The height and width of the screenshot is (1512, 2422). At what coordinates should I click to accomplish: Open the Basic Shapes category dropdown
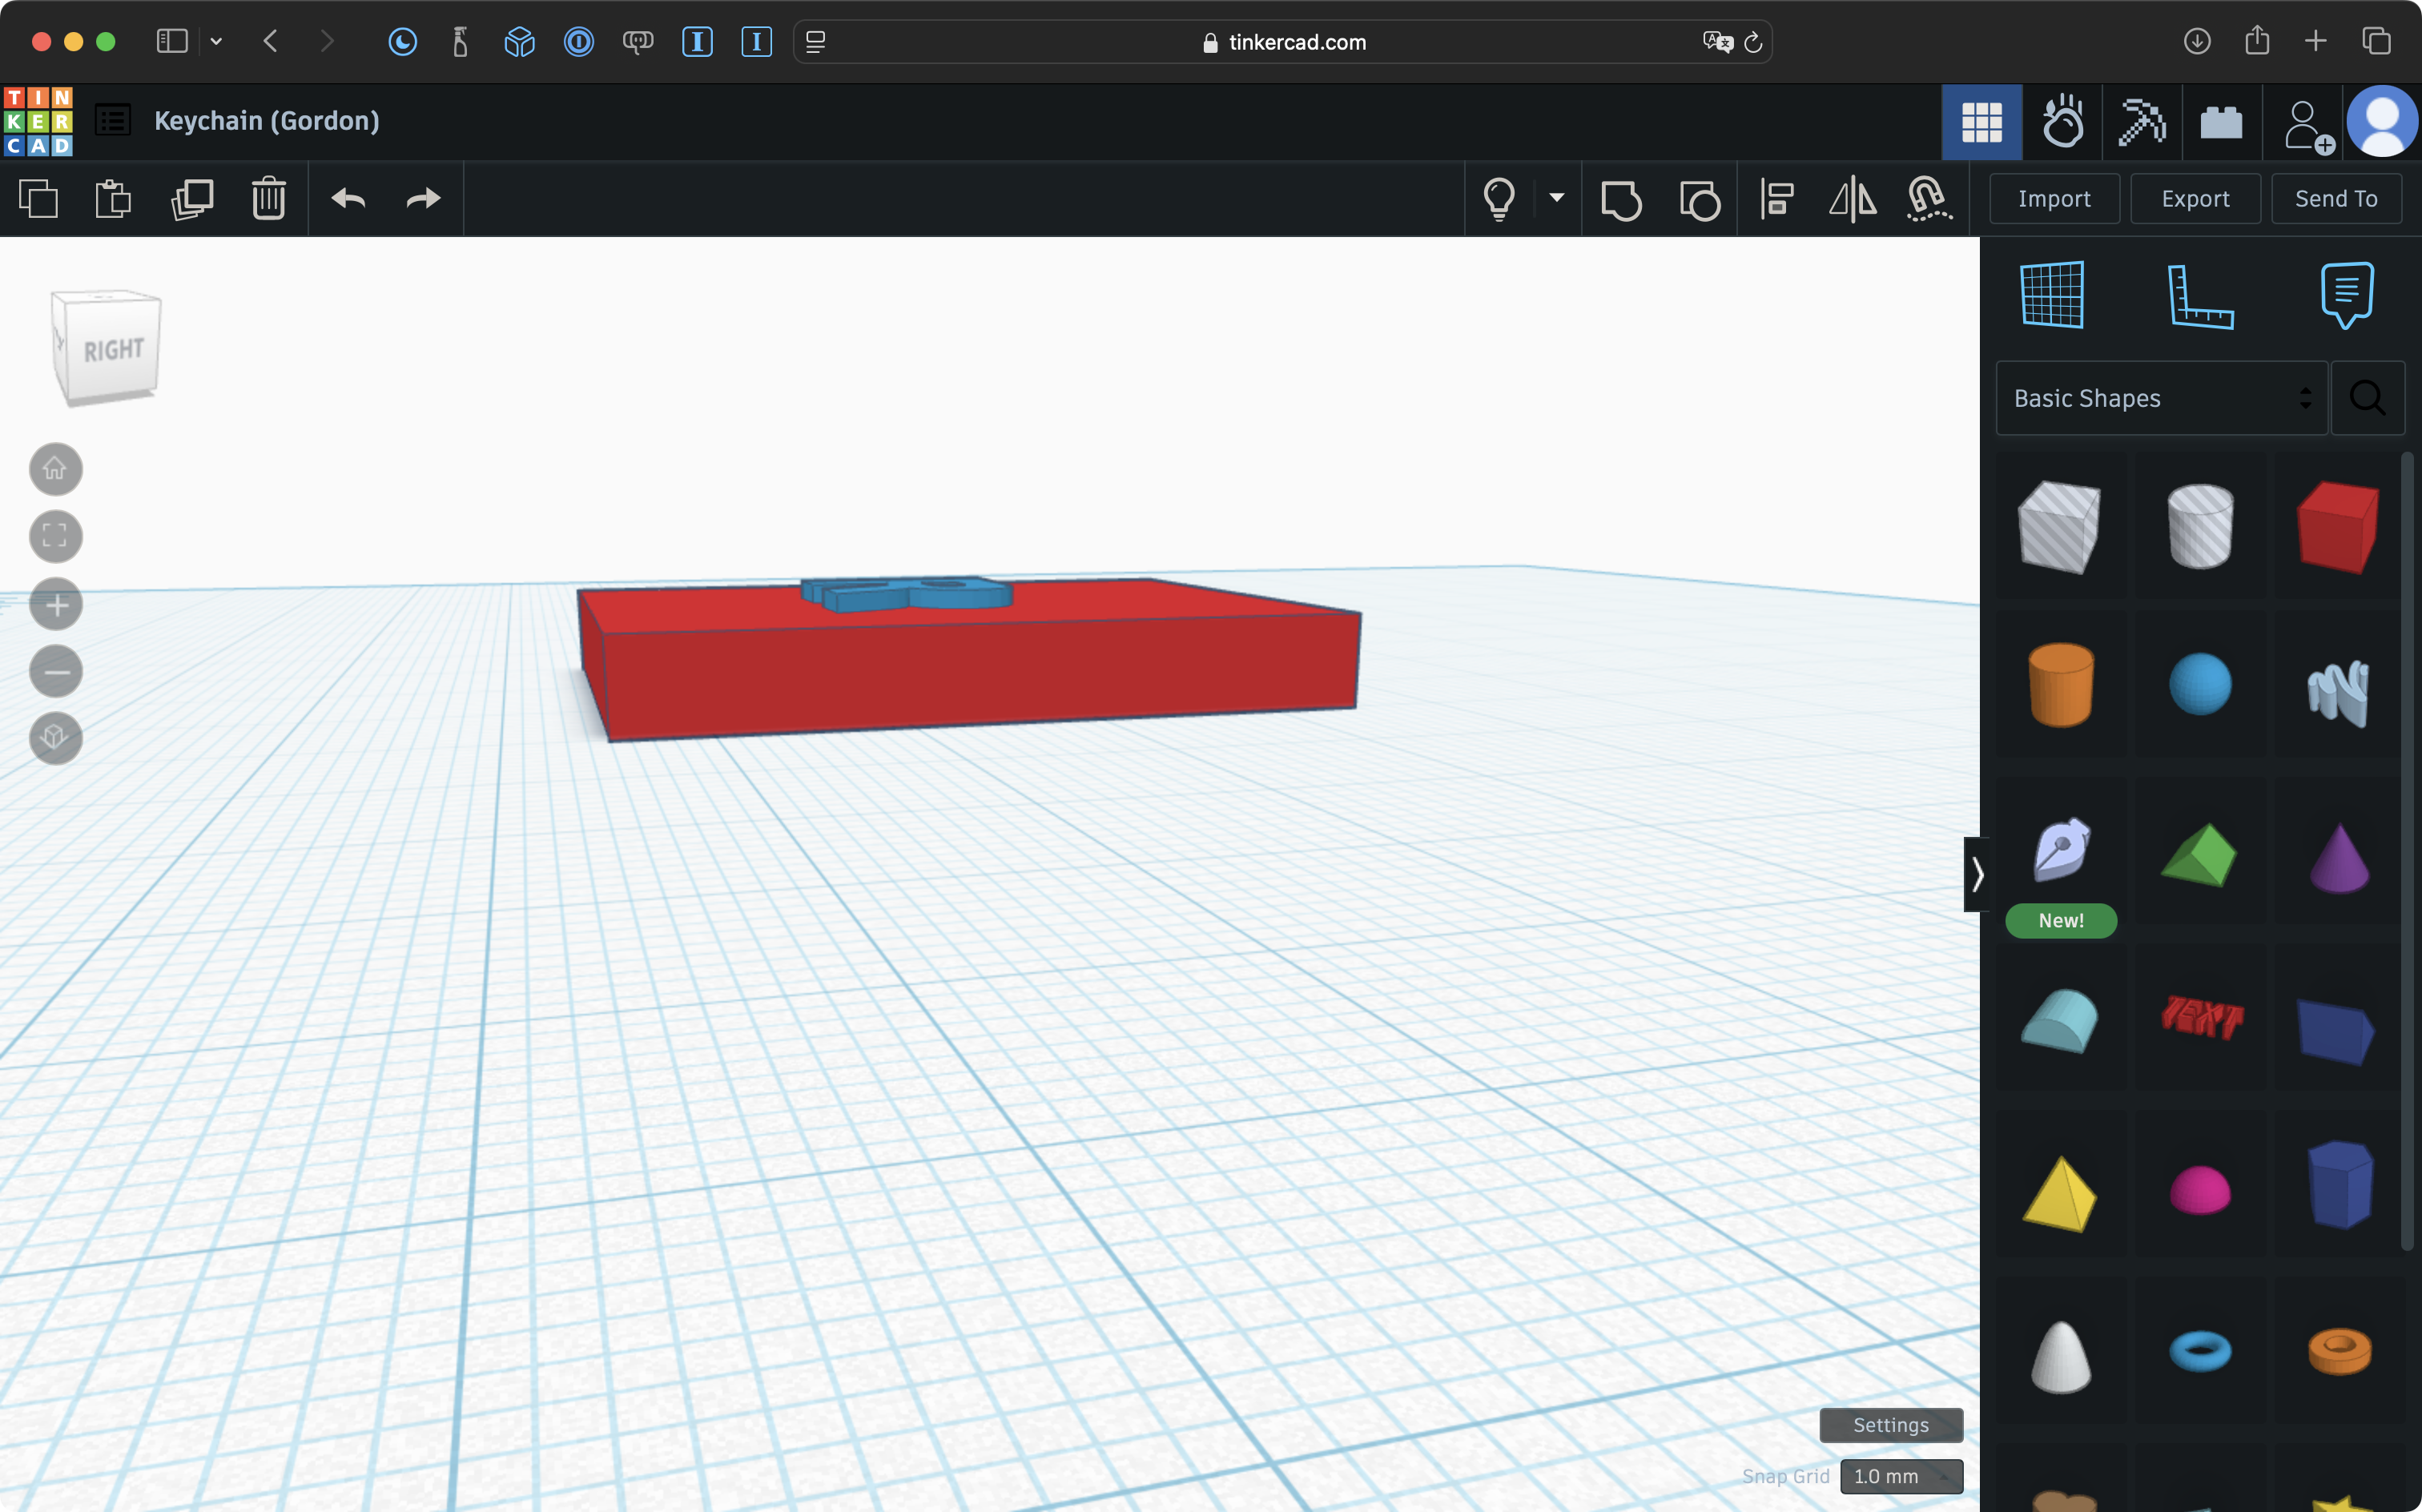pos(2161,398)
